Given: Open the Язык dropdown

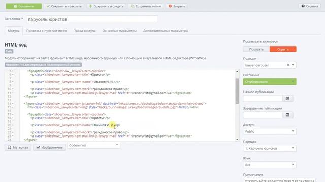Looking at the screenshot, I should (x=270, y=165).
